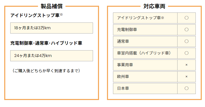This screenshot has height=107, width=205.
Task: Click the cross mark for 事業用車
Action: [x=186, y=65]
